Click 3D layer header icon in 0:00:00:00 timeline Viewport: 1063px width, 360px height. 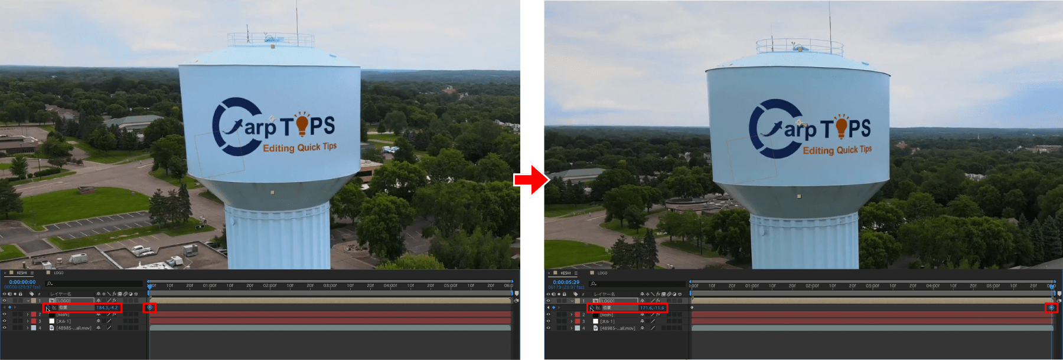coord(136,294)
